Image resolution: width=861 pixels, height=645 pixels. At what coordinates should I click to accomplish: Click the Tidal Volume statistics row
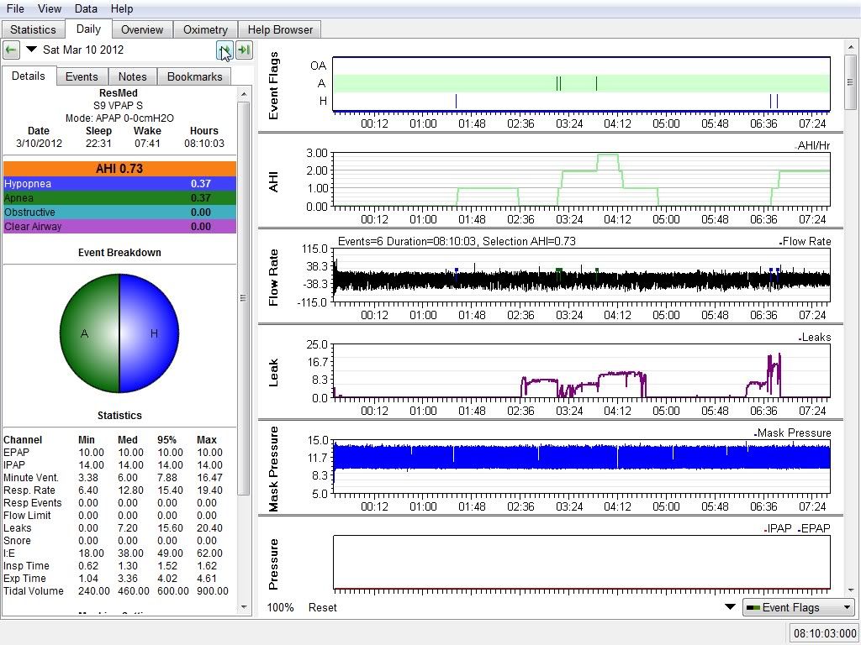[116, 590]
